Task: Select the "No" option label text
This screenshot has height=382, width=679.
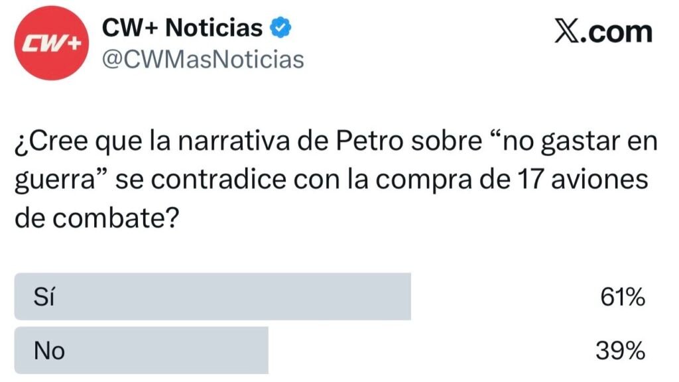Action: click(49, 350)
